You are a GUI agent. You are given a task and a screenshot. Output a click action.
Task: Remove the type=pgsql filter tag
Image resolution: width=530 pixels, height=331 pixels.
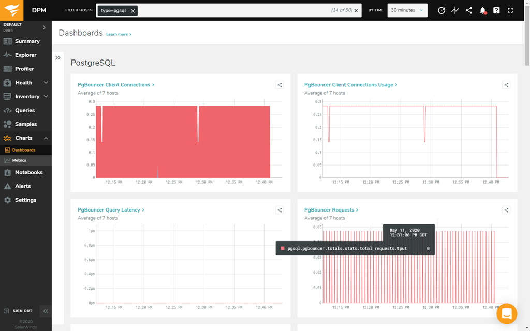click(x=132, y=11)
